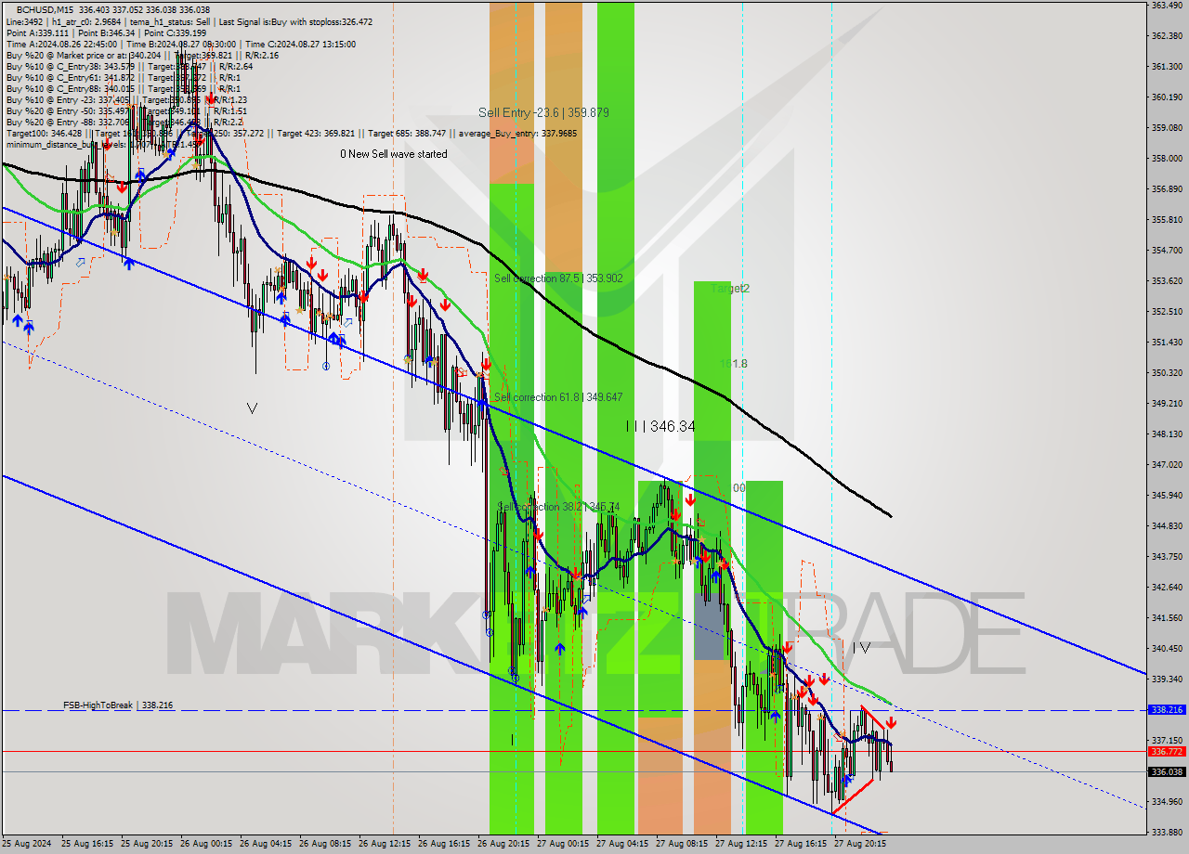
Task: Click 354.700 on the price axis
Action: 1167,251
